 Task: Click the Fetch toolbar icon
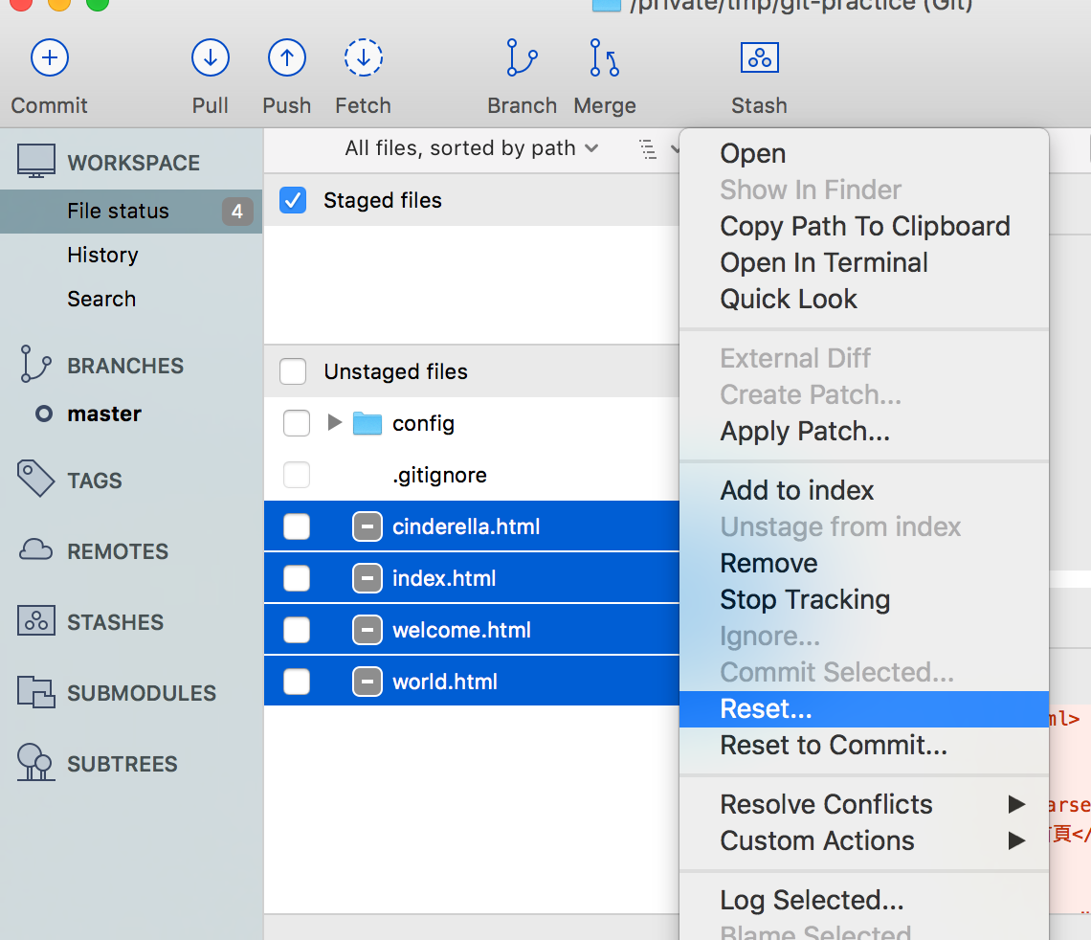(x=363, y=58)
